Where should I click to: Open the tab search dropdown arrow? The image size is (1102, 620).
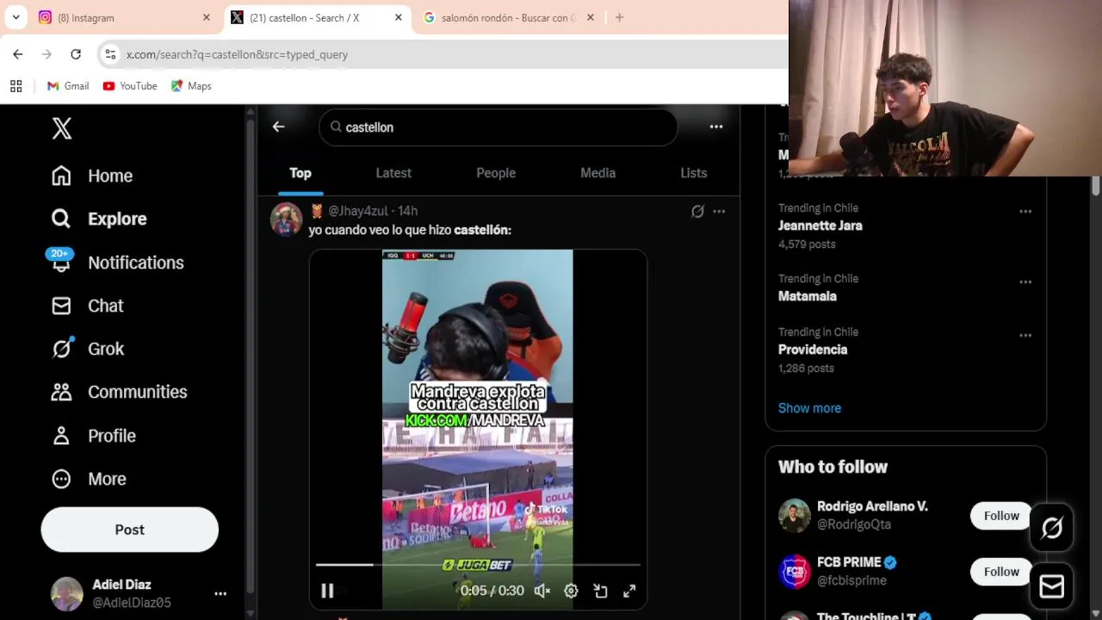coord(15,17)
